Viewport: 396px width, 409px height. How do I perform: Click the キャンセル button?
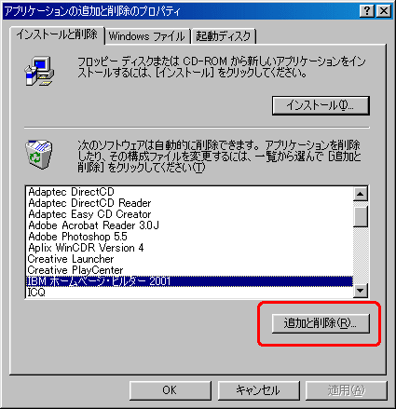(x=258, y=390)
